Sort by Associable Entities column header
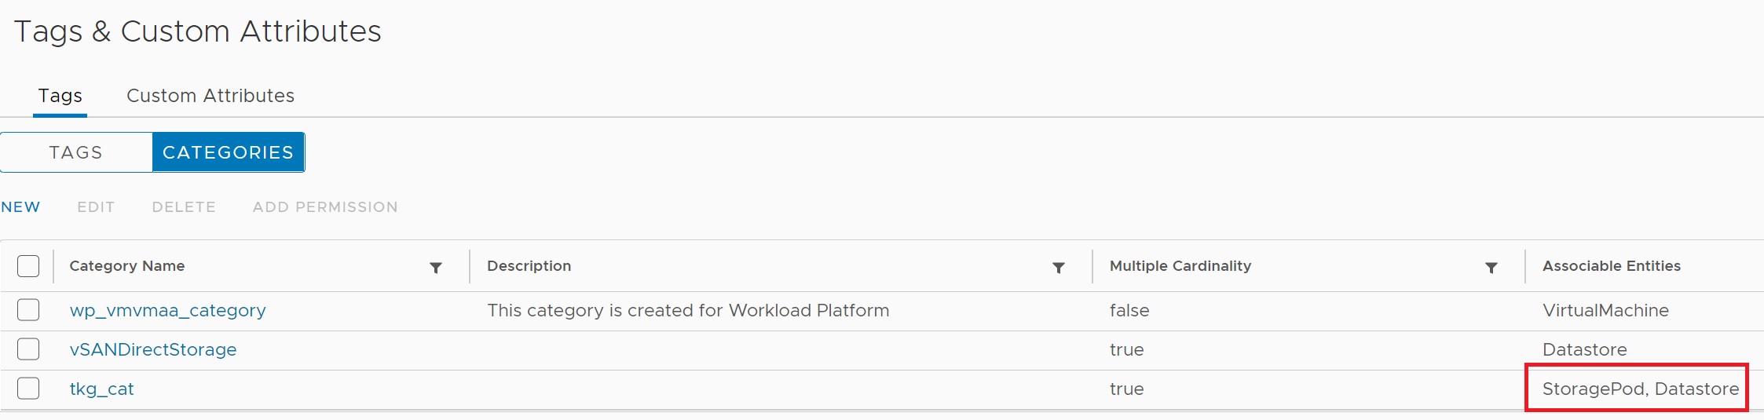1764x420 pixels. 1611,266
